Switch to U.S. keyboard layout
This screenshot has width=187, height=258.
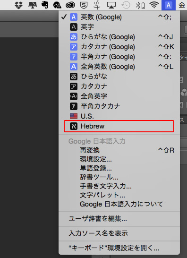pyautogui.click(x=119, y=116)
